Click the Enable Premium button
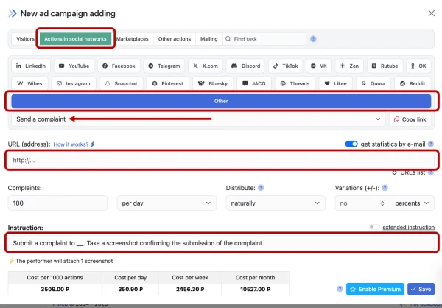The image size is (442, 308). 374,290
